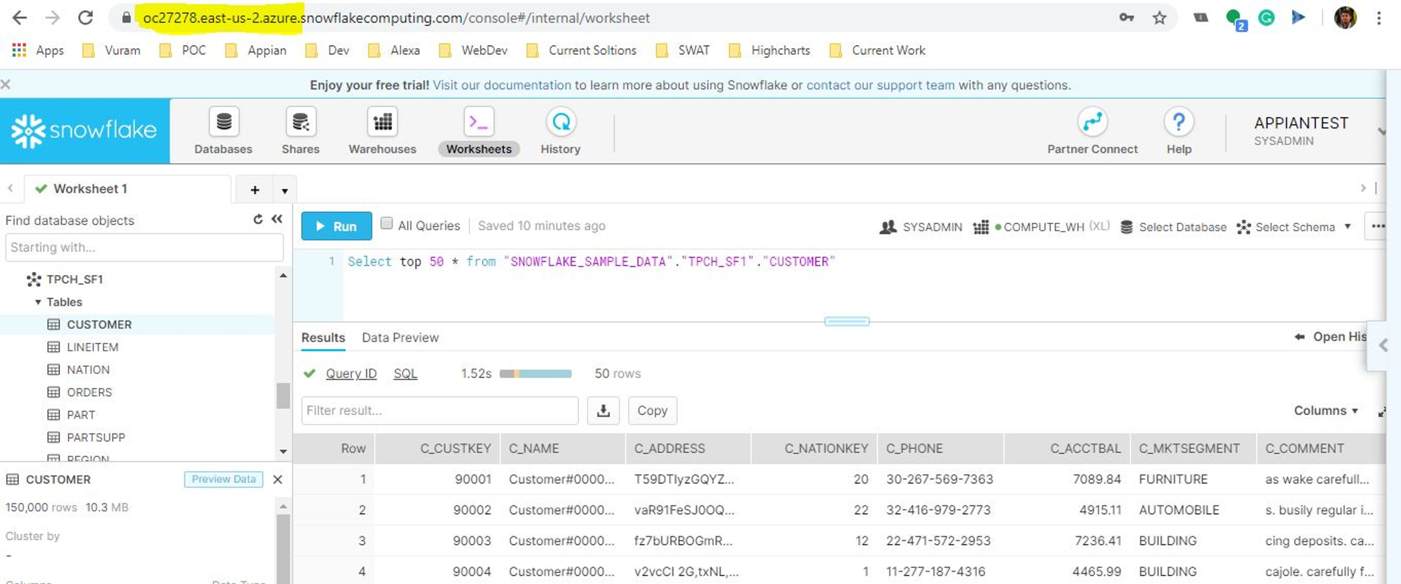Run the SQL query
Viewport: 1401px width, 584px height.
[x=337, y=226]
